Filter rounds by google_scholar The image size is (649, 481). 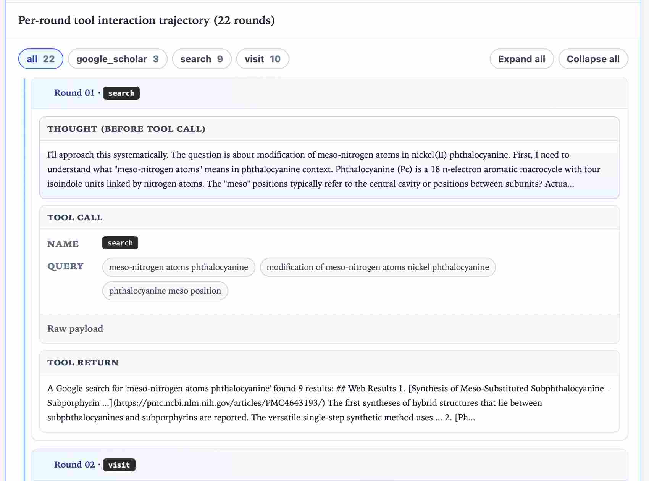click(x=118, y=59)
